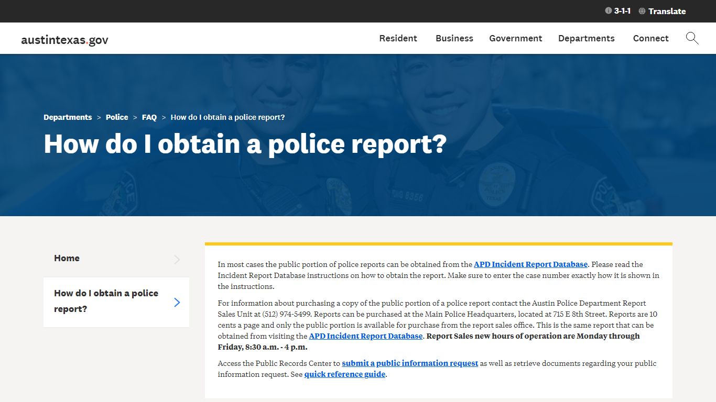Open the Departments menu
716x402 pixels.
587,38
